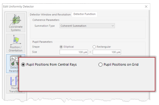Switch to the Detector Function tab

pos(84,14)
